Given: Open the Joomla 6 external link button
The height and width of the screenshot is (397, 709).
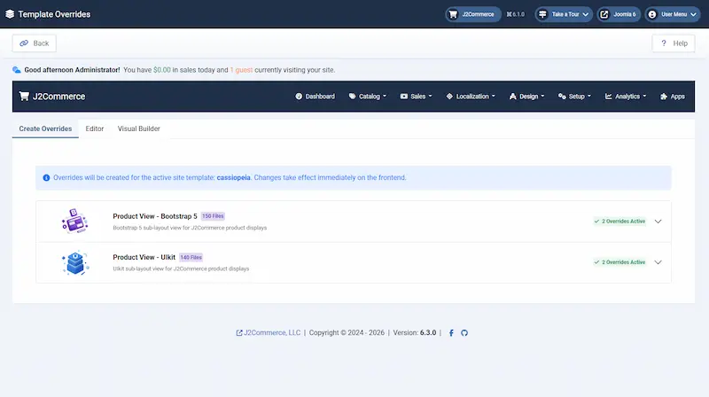Looking at the screenshot, I should coord(618,14).
